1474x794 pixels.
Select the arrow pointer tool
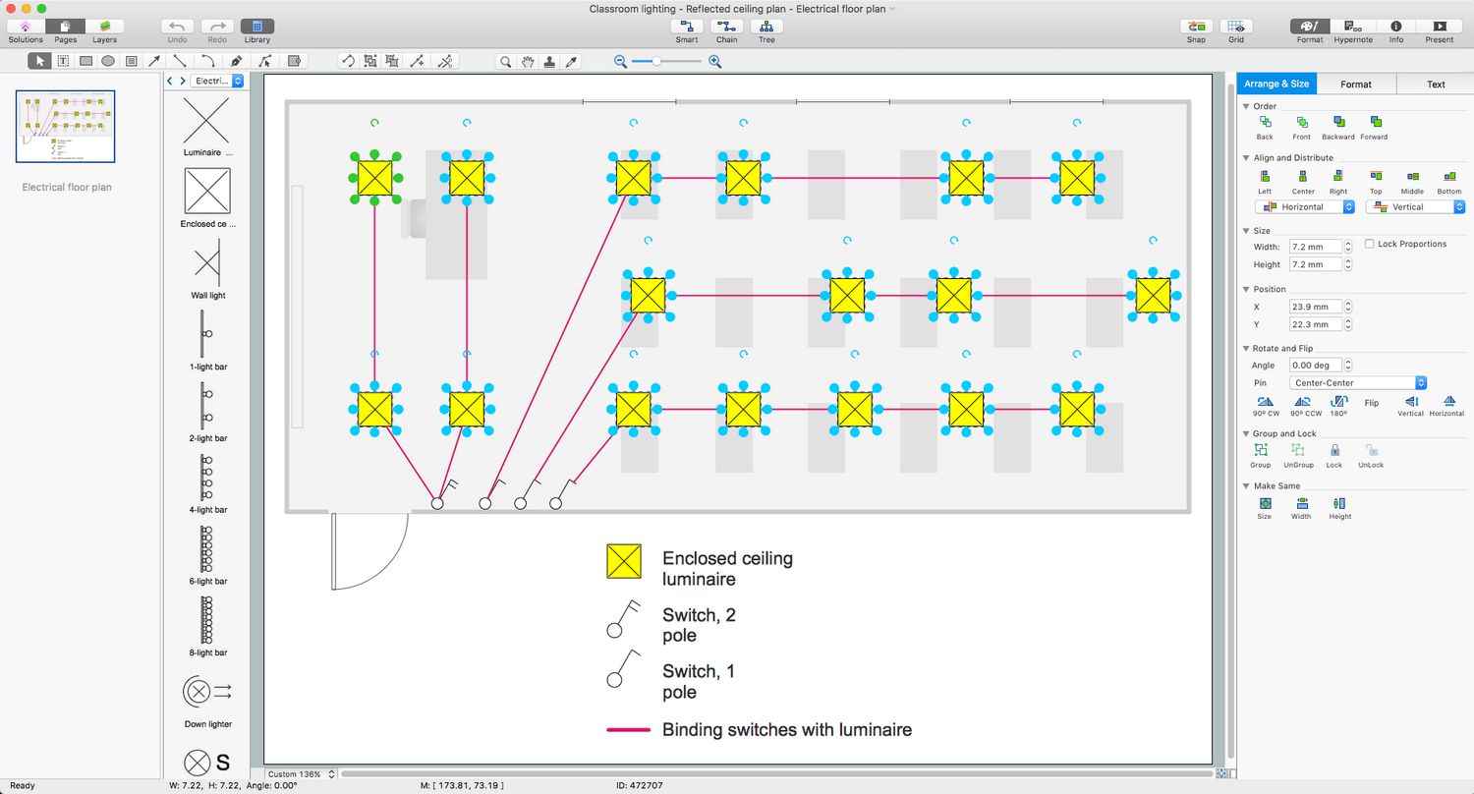(40, 61)
